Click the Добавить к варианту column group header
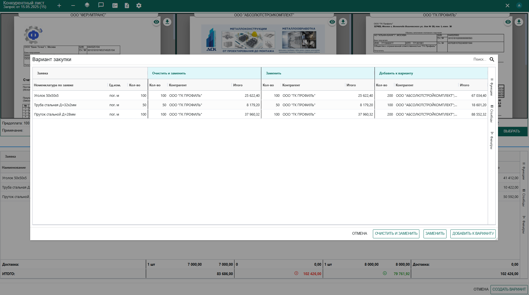Screen dimensions: 529x295 pyautogui.click(x=431, y=73)
